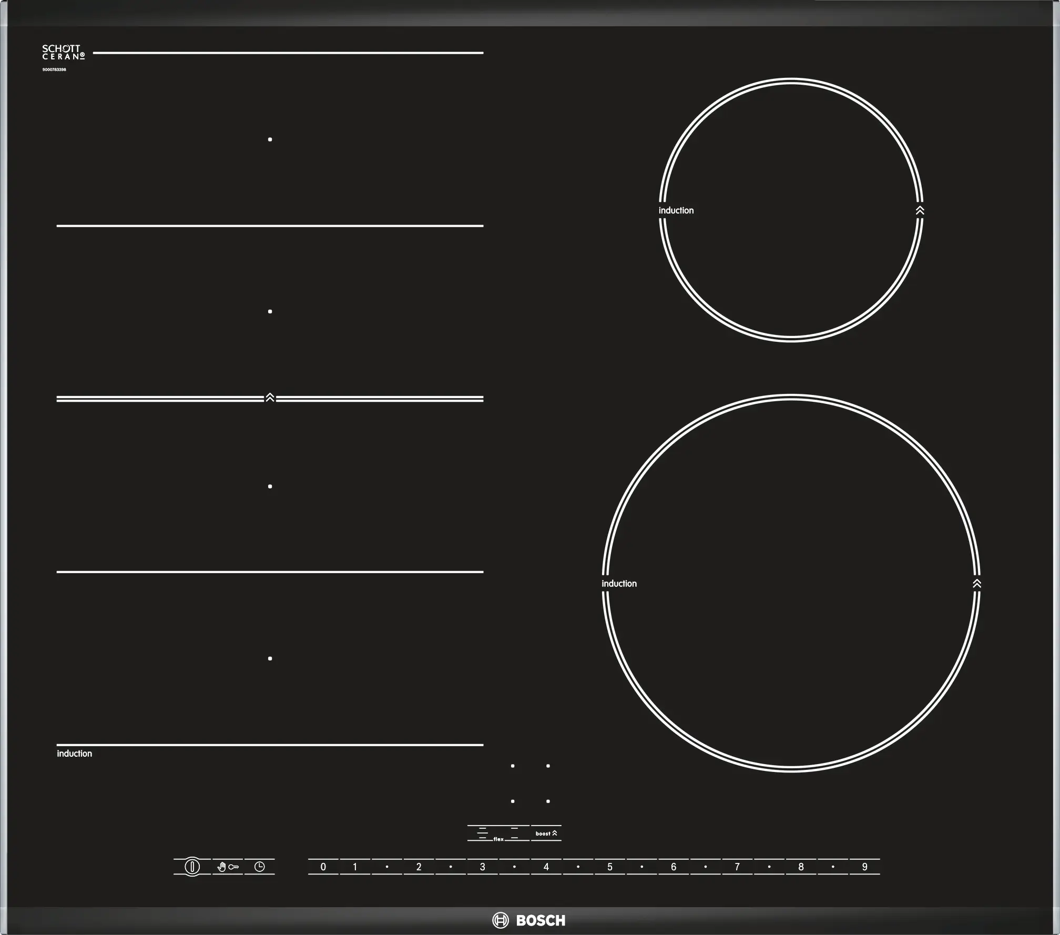Set power level to 7

pos(737,867)
